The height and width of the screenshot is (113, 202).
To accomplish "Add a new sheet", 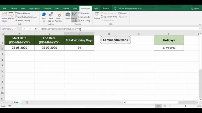I will pyautogui.click(x=27, y=102).
